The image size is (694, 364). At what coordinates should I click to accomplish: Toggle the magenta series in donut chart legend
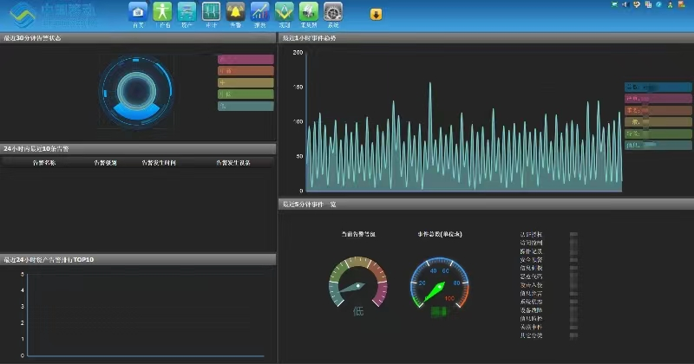246,59
